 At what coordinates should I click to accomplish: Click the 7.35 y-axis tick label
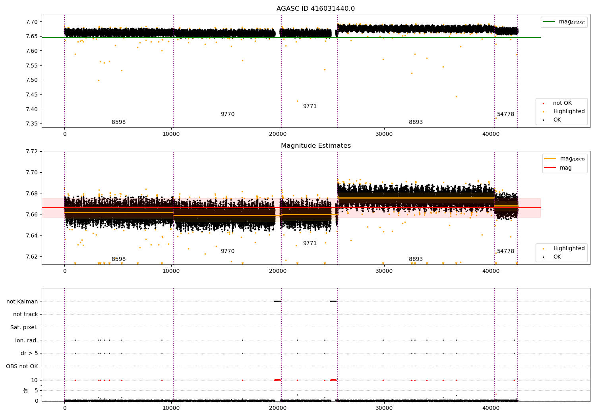32,124
